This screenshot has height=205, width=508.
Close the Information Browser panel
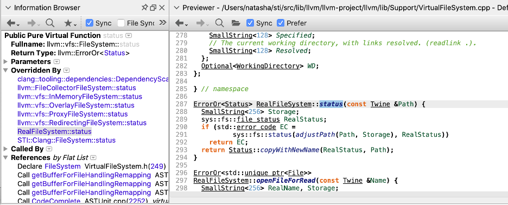tap(162, 8)
